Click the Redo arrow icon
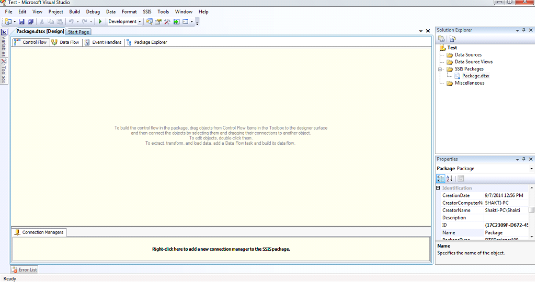The image size is (537, 282). click(x=84, y=21)
